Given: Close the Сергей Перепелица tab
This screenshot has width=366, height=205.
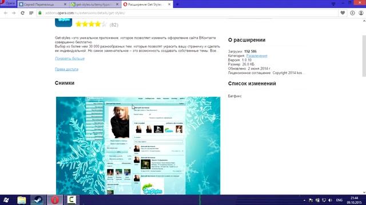Looking at the screenshot, I should point(65,4).
